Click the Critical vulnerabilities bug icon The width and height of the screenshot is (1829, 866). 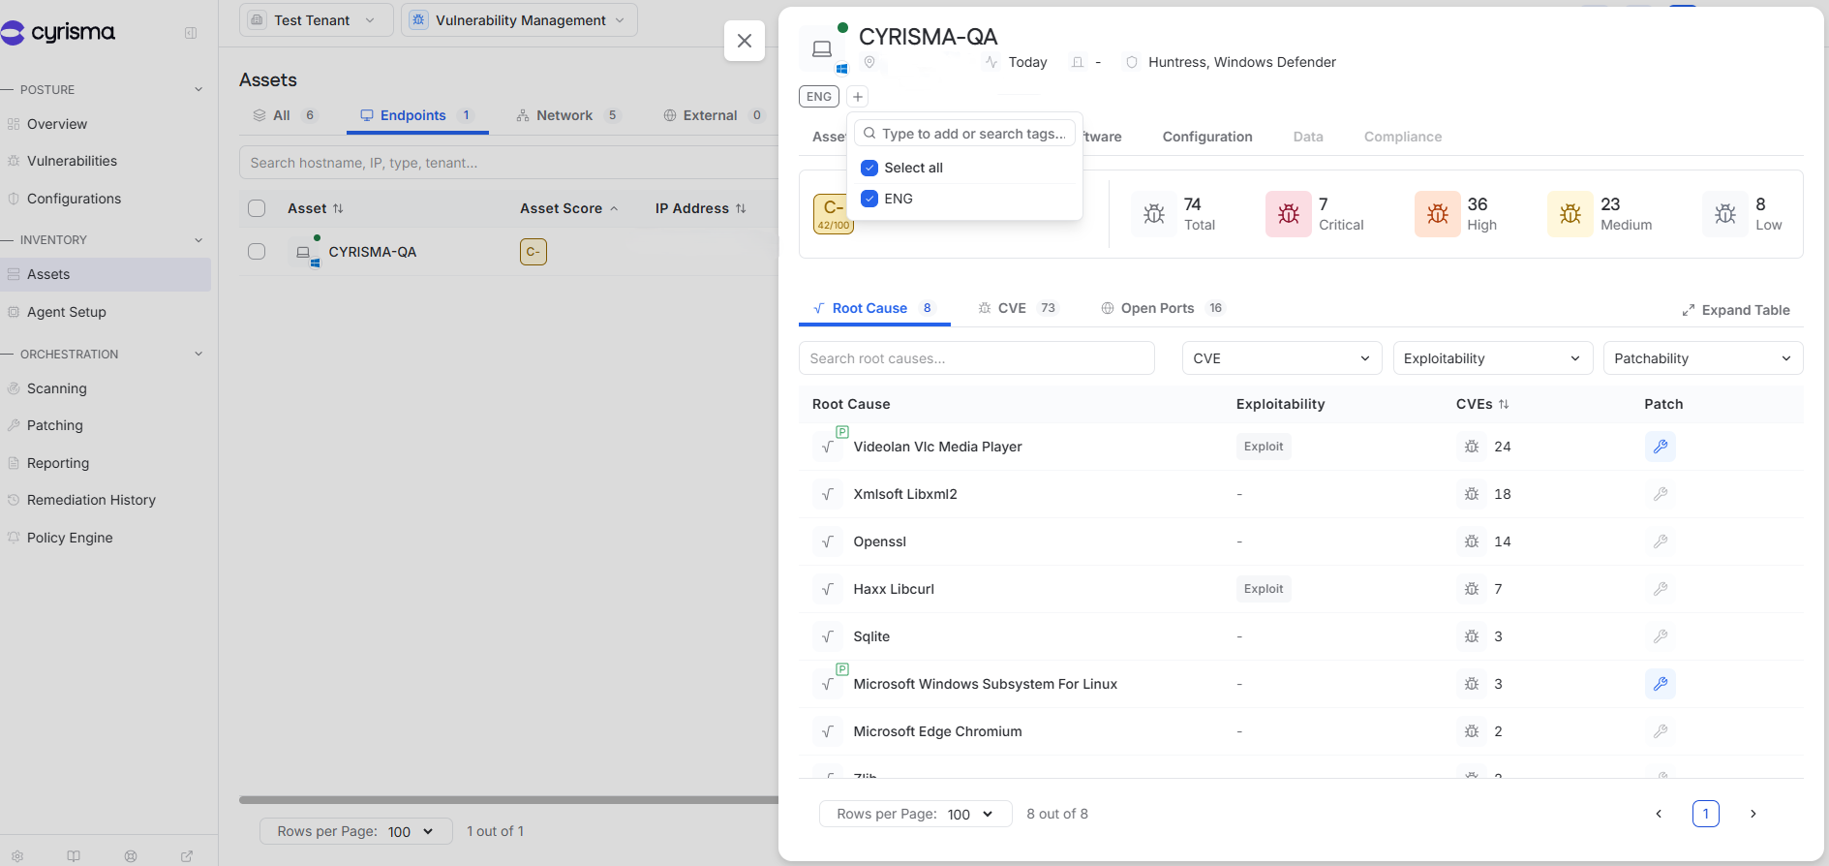1289,214
